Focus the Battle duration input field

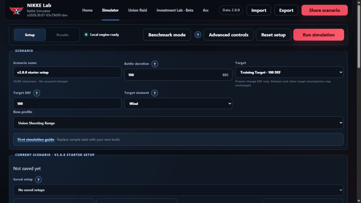click(178, 75)
